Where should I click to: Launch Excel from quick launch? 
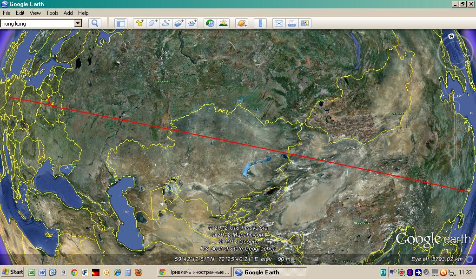coord(32,272)
